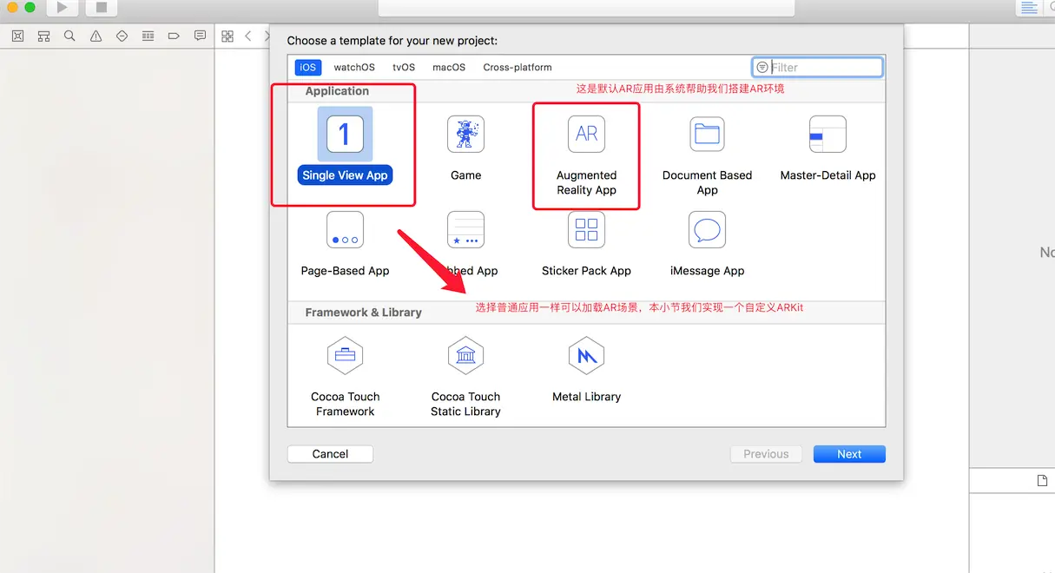Select the file template library icon

[x=1042, y=480]
